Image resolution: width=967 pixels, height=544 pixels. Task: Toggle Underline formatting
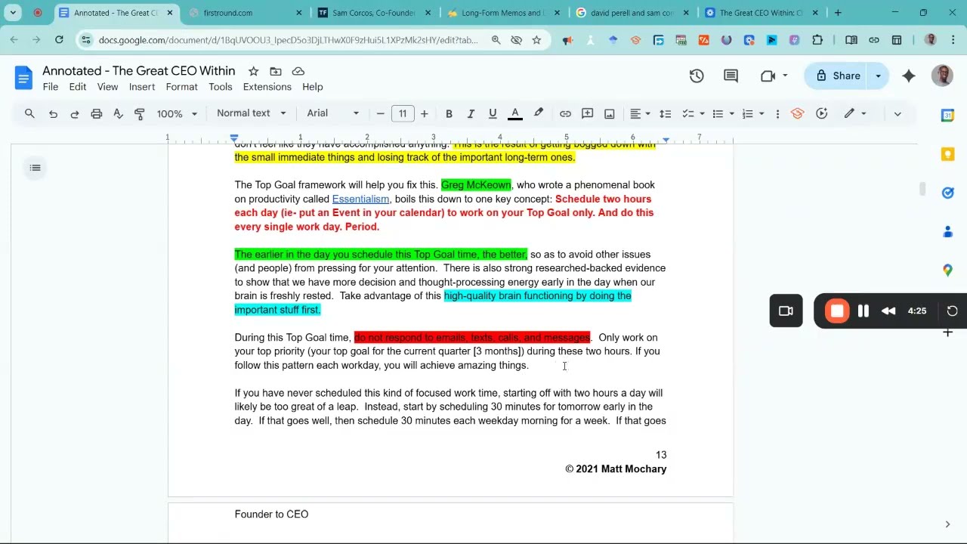tap(493, 113)
